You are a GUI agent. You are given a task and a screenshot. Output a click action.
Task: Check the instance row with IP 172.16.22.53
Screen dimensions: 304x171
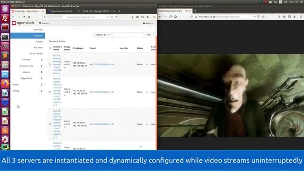50,92
